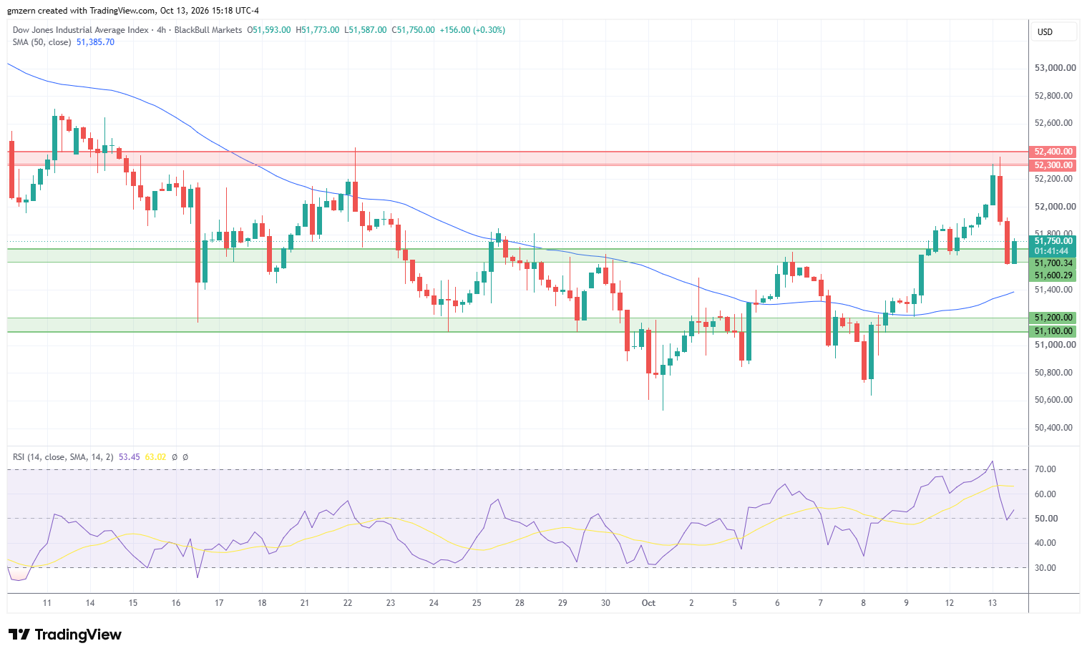Click the open price O51,593.00

coord(269,30)
